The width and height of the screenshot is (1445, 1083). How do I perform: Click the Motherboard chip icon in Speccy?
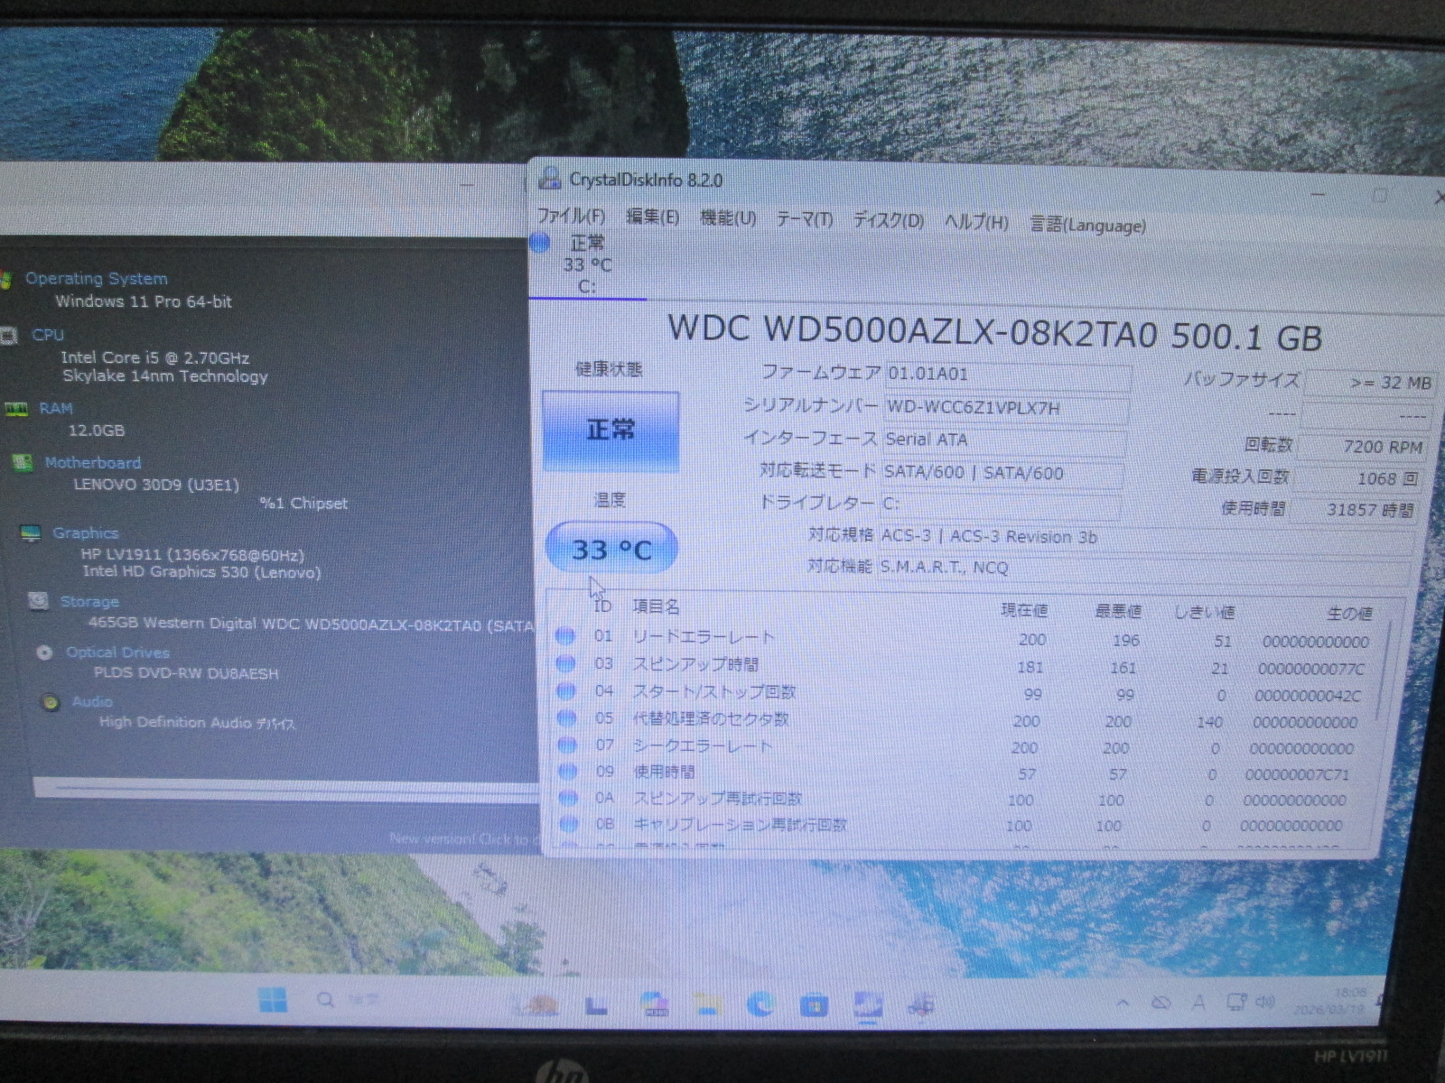pos(23,463)
